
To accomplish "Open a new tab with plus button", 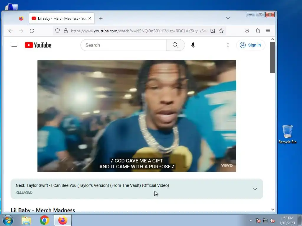I will pos(101,19).
